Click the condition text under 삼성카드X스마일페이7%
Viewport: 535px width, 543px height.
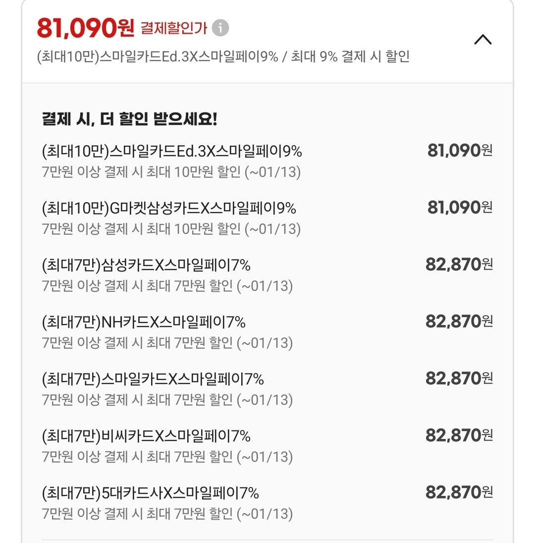(x=167, y=286)
